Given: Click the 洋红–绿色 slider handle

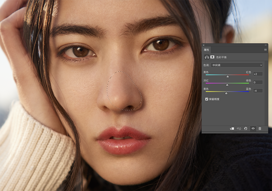Looking at the screenshot, I should pyautogui.click(x=227, y=85).
